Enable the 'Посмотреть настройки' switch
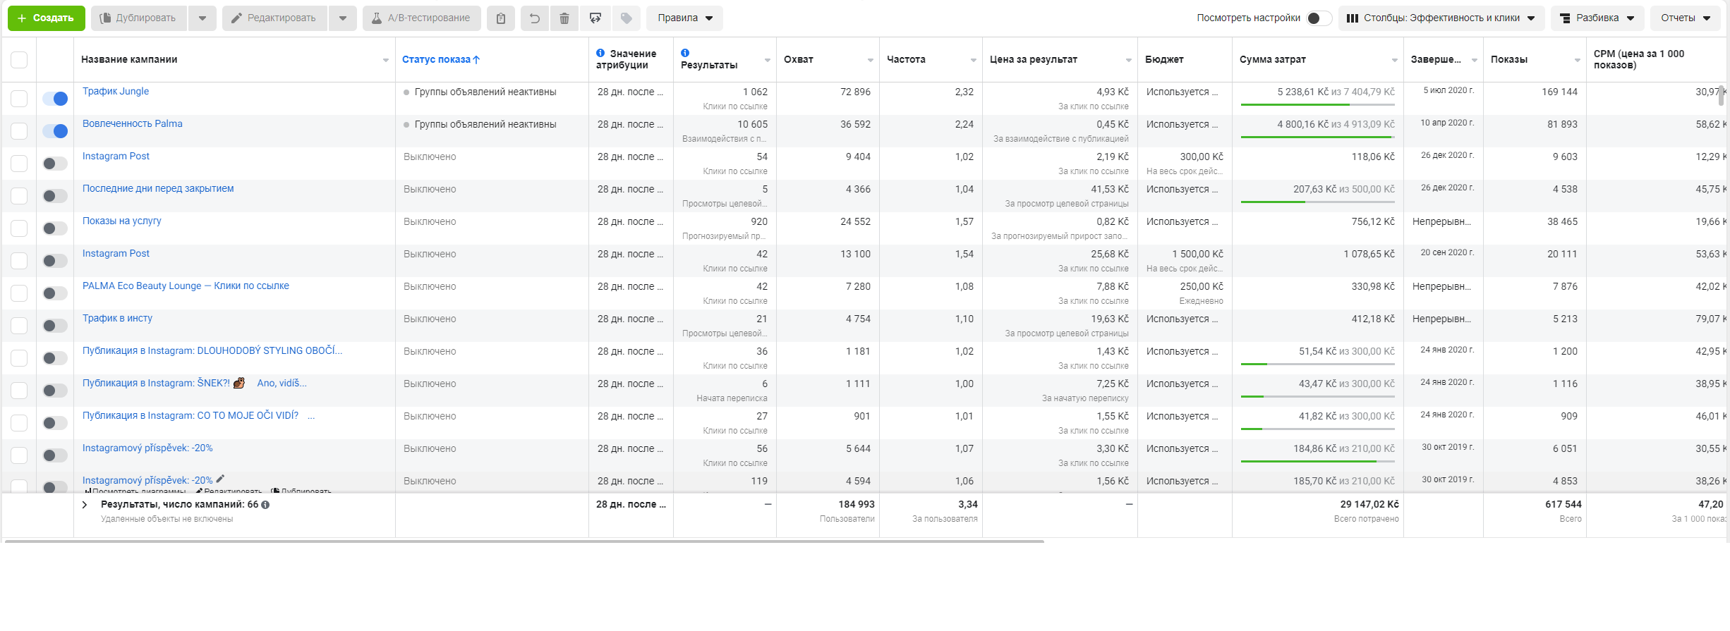Screen dimensions: 1730x631 [x=1317, y=18]
